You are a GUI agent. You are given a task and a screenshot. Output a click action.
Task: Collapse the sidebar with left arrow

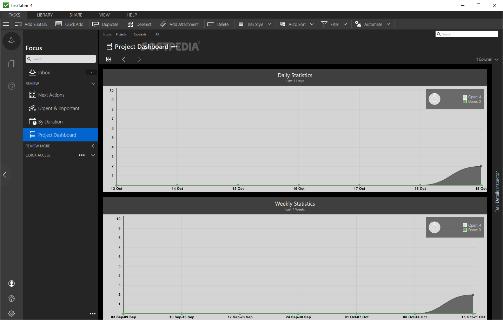click(x=5, y=174)
